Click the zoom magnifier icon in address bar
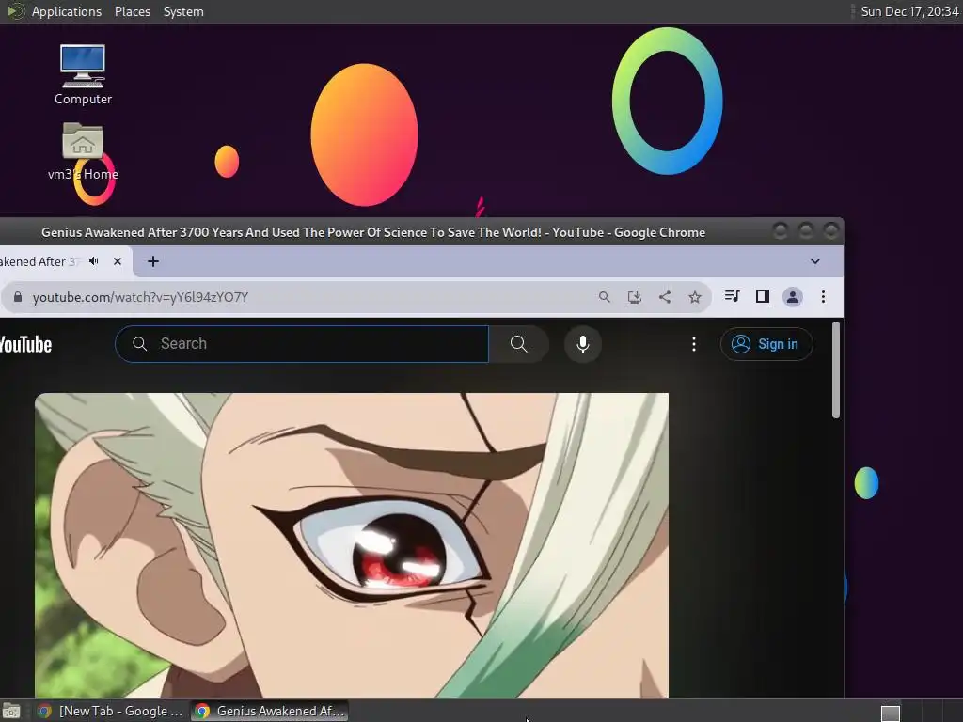 pos(605,297)
